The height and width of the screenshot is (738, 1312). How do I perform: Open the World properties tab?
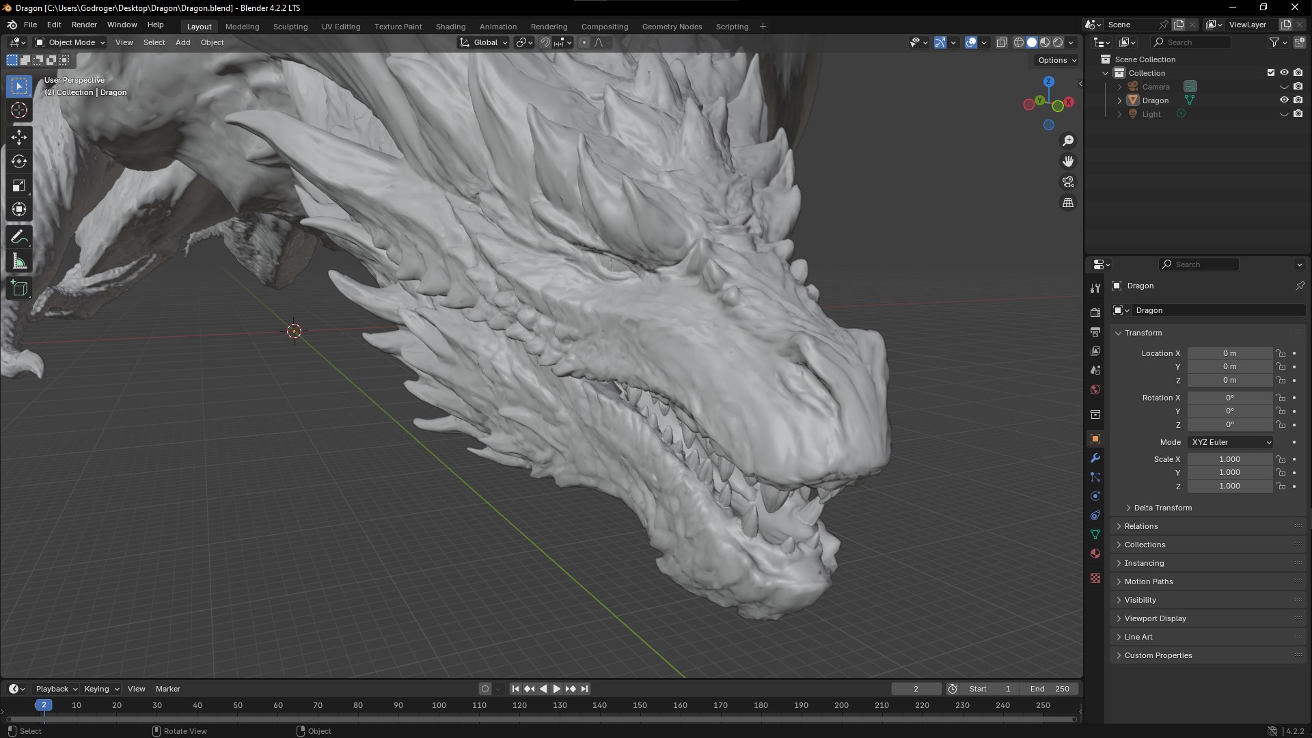tap(1095, 389)
